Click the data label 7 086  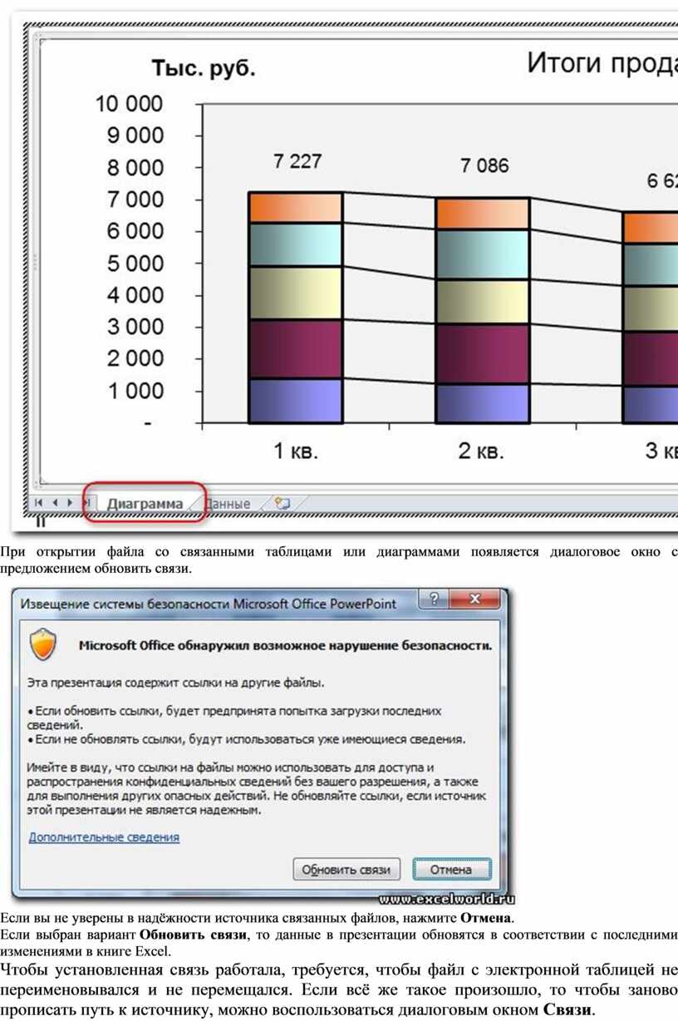pyautogui.click(x=484, y=166)
